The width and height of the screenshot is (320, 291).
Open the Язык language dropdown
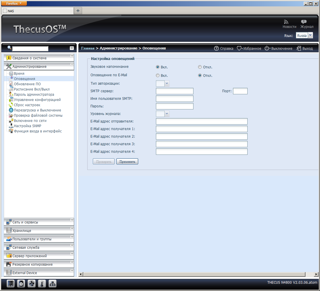[x=310, y=35]
